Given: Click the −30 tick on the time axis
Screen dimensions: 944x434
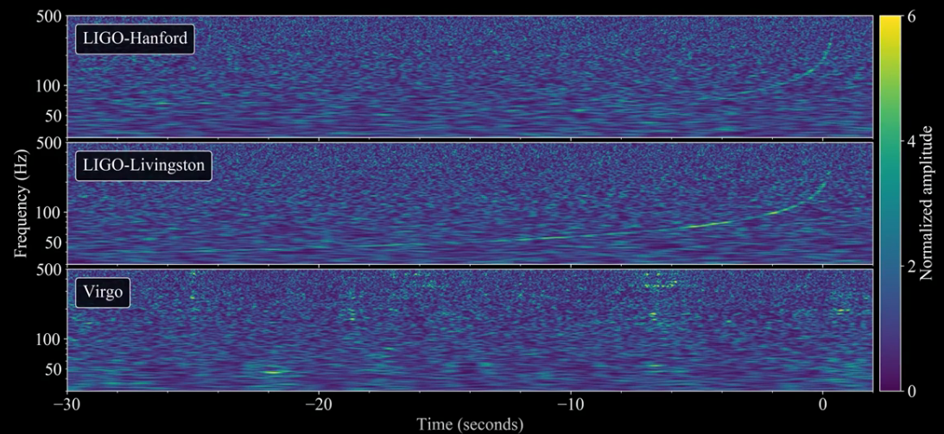Looking at the screenshot, I should click(67, 405).
